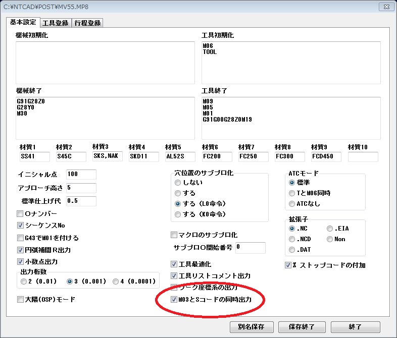Click the 工具初期化 text area

(291, 63)
